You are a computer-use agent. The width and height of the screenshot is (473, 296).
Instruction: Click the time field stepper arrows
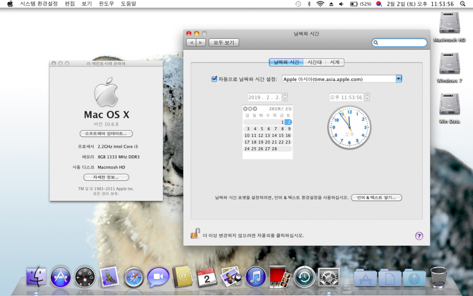(367, 97)
